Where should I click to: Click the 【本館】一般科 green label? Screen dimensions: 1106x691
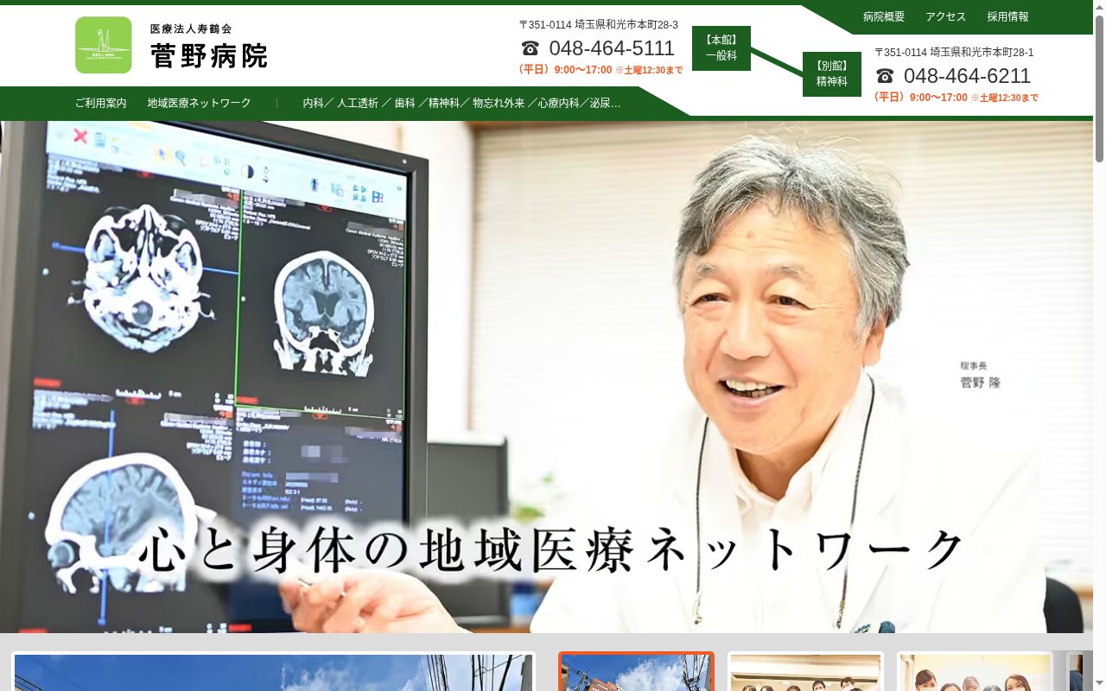(721, 48)
